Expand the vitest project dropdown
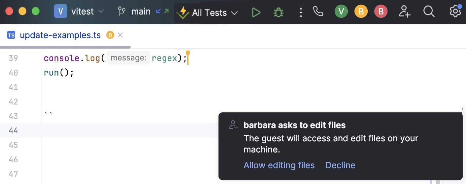Image resolution: width=466 pixels, height=184 pixels. pos(79,12)
